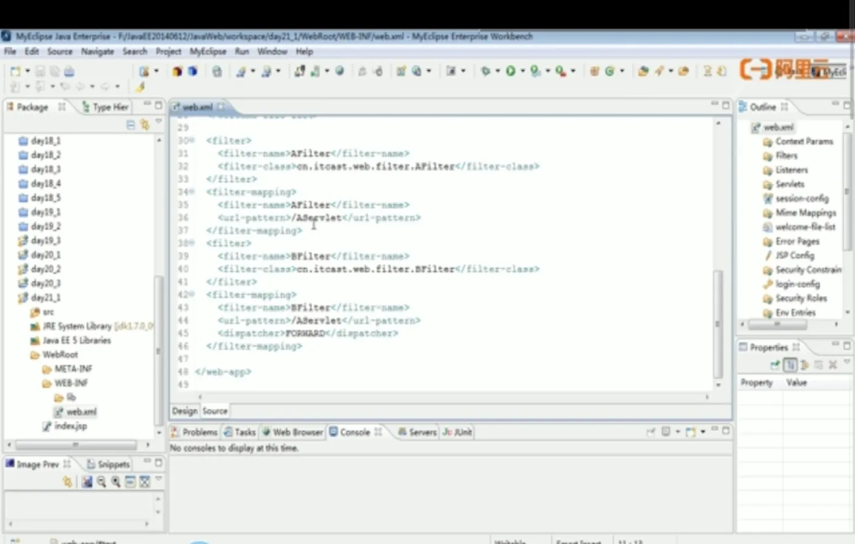
Task: Click the Link with Editor icon in Package panel
Action: [x=145, y=125]
